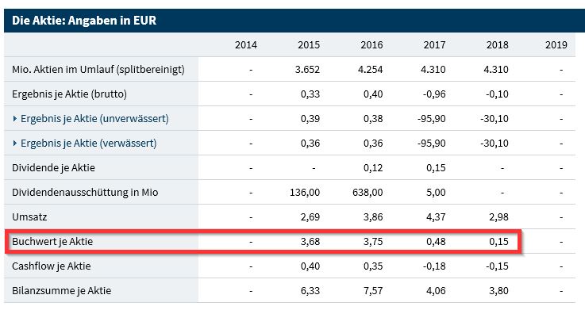Click the 0,12 dividend value for 2016

point(373,167)
